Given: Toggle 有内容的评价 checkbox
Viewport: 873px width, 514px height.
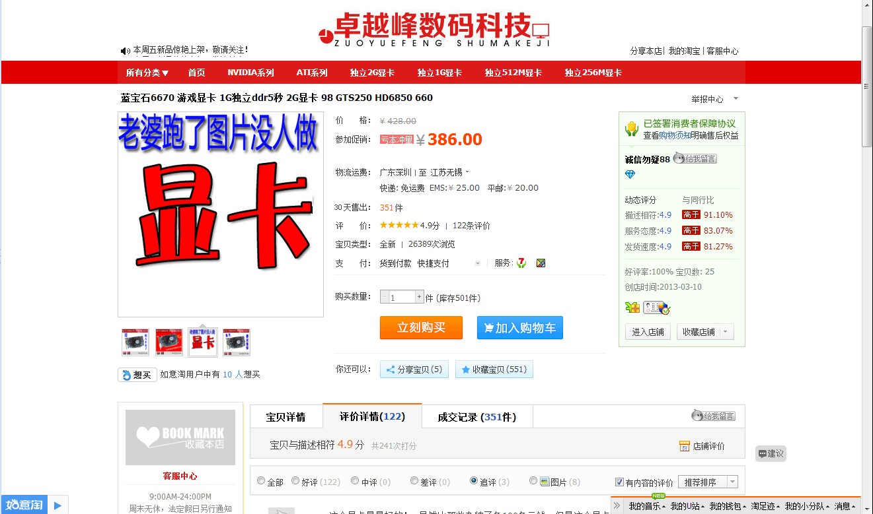Looking at the screenshot, I should tap(619, 482).
